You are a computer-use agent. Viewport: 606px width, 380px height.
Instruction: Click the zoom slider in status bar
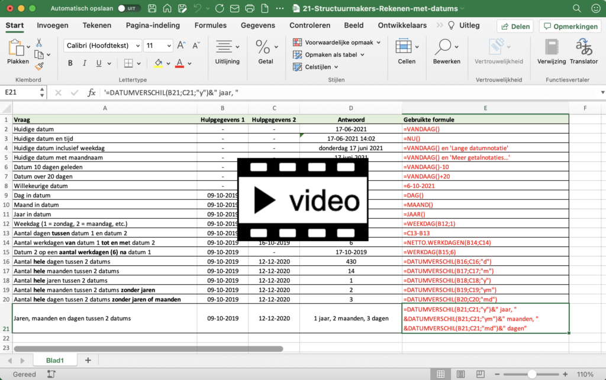(x=533, y=374)
